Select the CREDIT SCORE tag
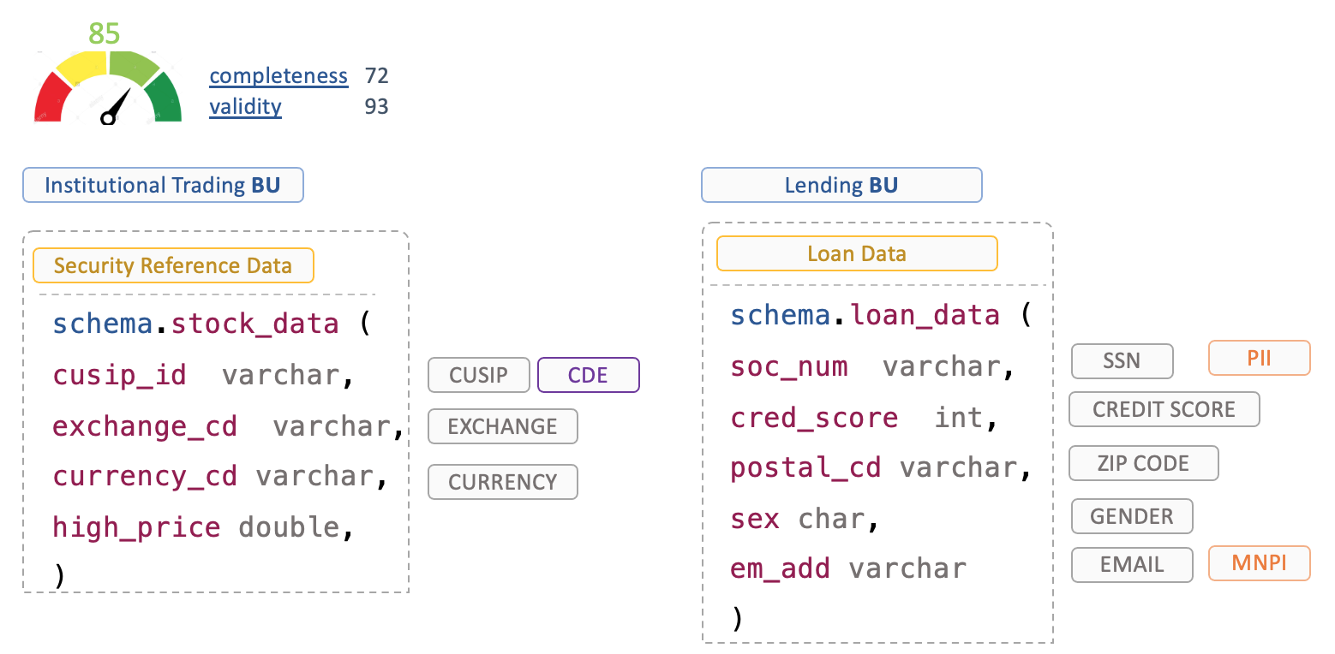Screen dimensions: 1335x654 pos(1164,409)
